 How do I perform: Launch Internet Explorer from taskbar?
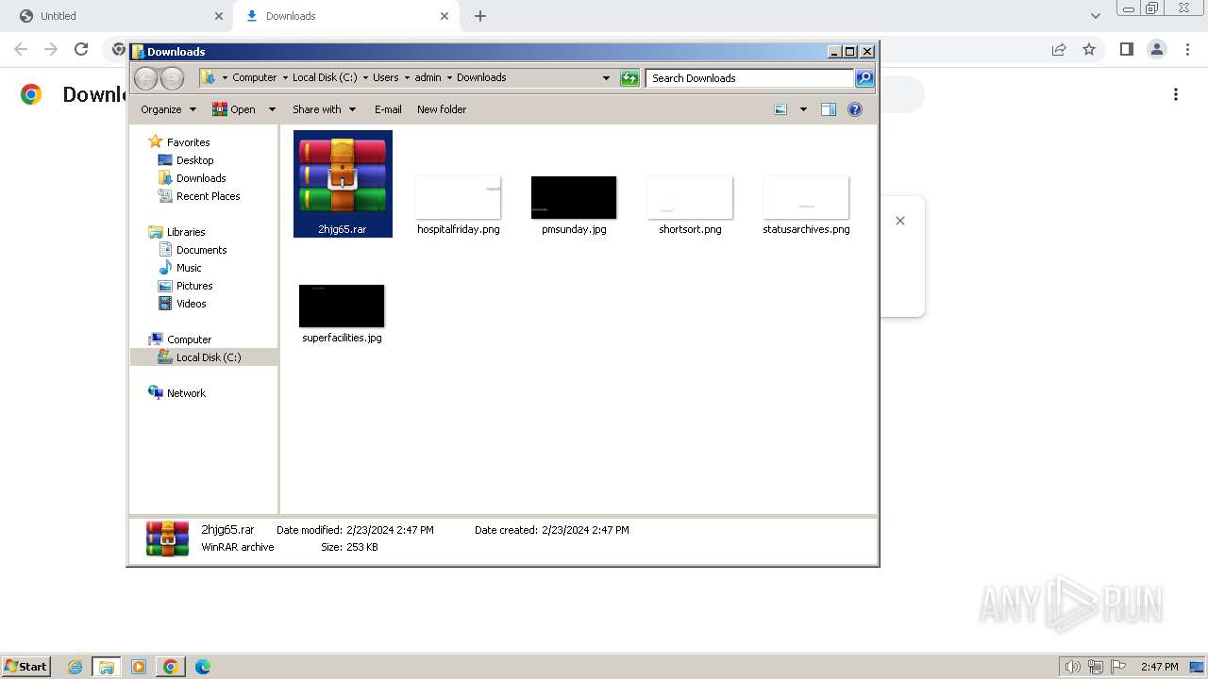click(x=75, y=667)
